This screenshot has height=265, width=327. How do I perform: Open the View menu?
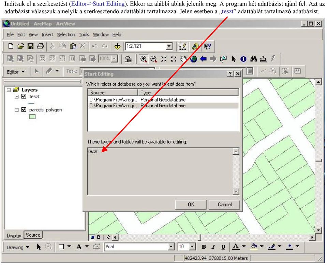[33, 35]
